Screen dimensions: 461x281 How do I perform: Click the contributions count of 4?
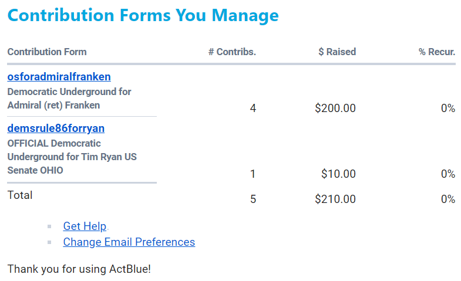253,108
